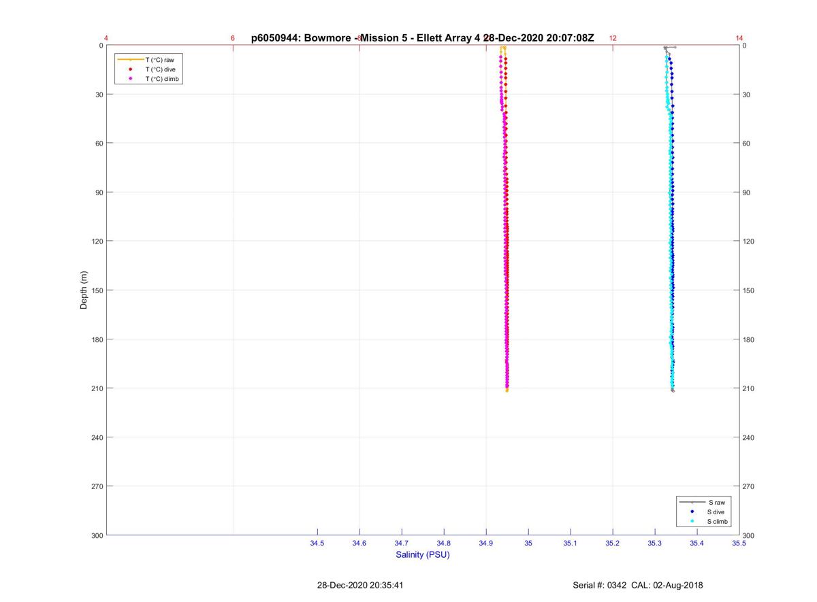The width and height of the screenshot is (817, 602).
Task: Click depth tick 300 on the right-hand depth axis
Action: click(x=749, y=536)
